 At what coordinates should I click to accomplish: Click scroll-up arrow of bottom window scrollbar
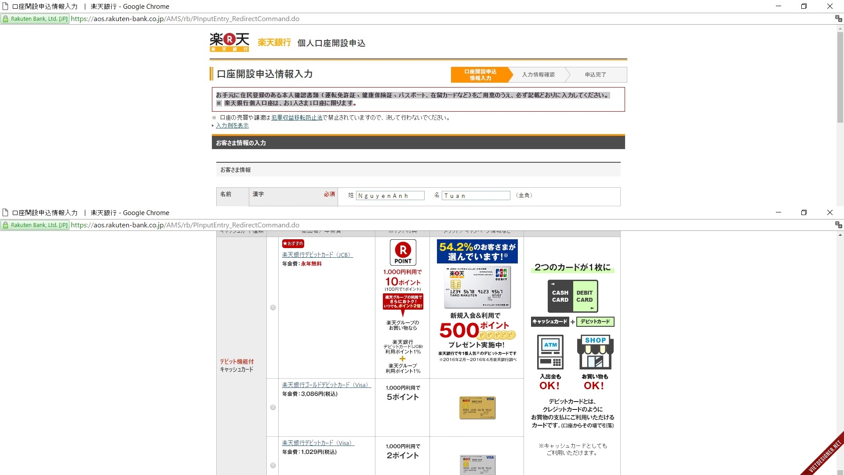point(840,235)
